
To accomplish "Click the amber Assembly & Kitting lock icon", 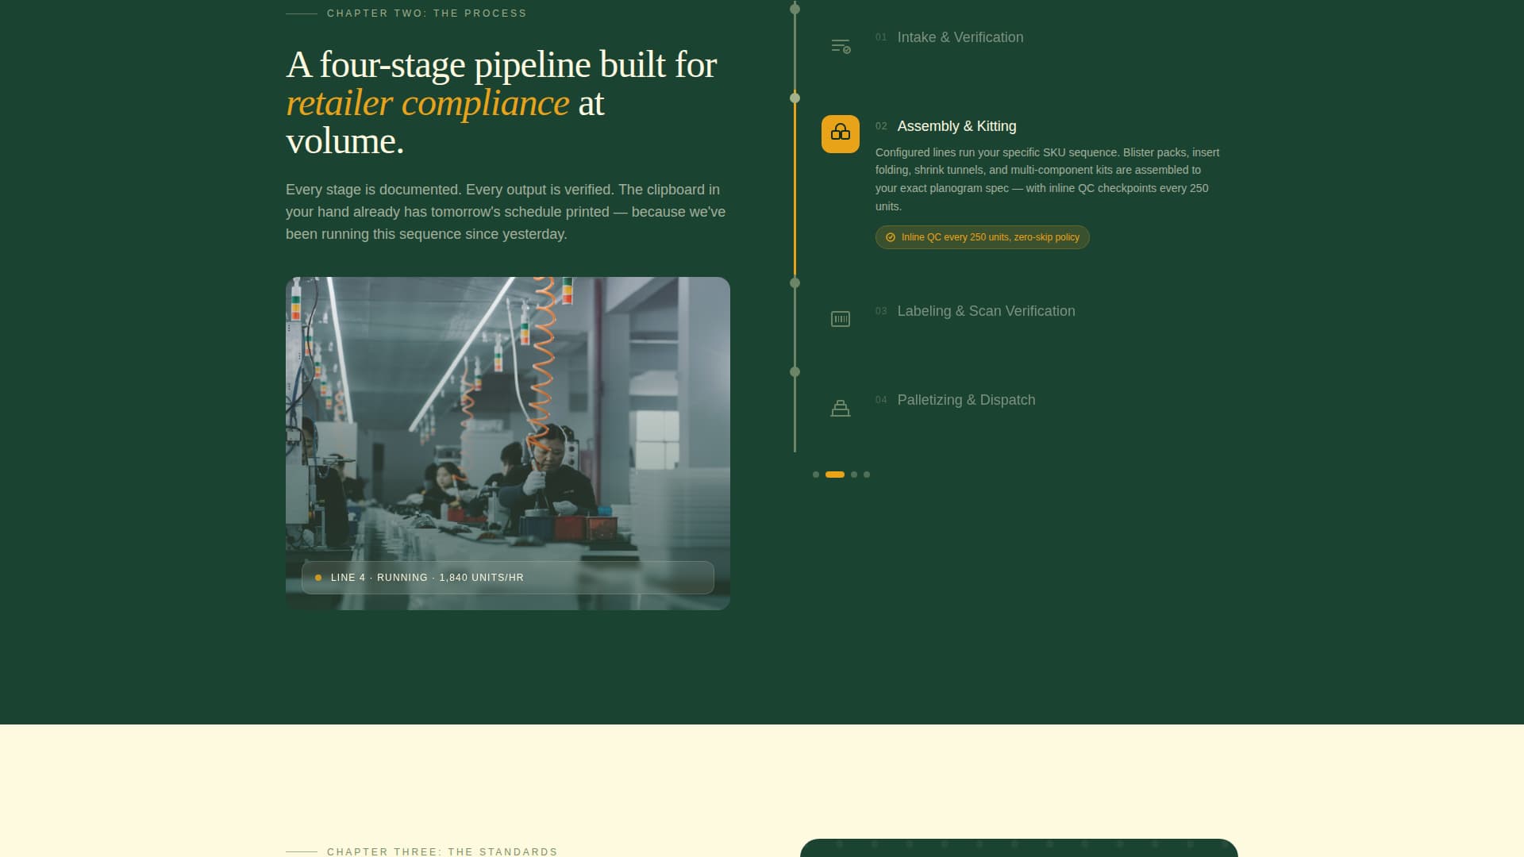I will (x=840, y=134).
